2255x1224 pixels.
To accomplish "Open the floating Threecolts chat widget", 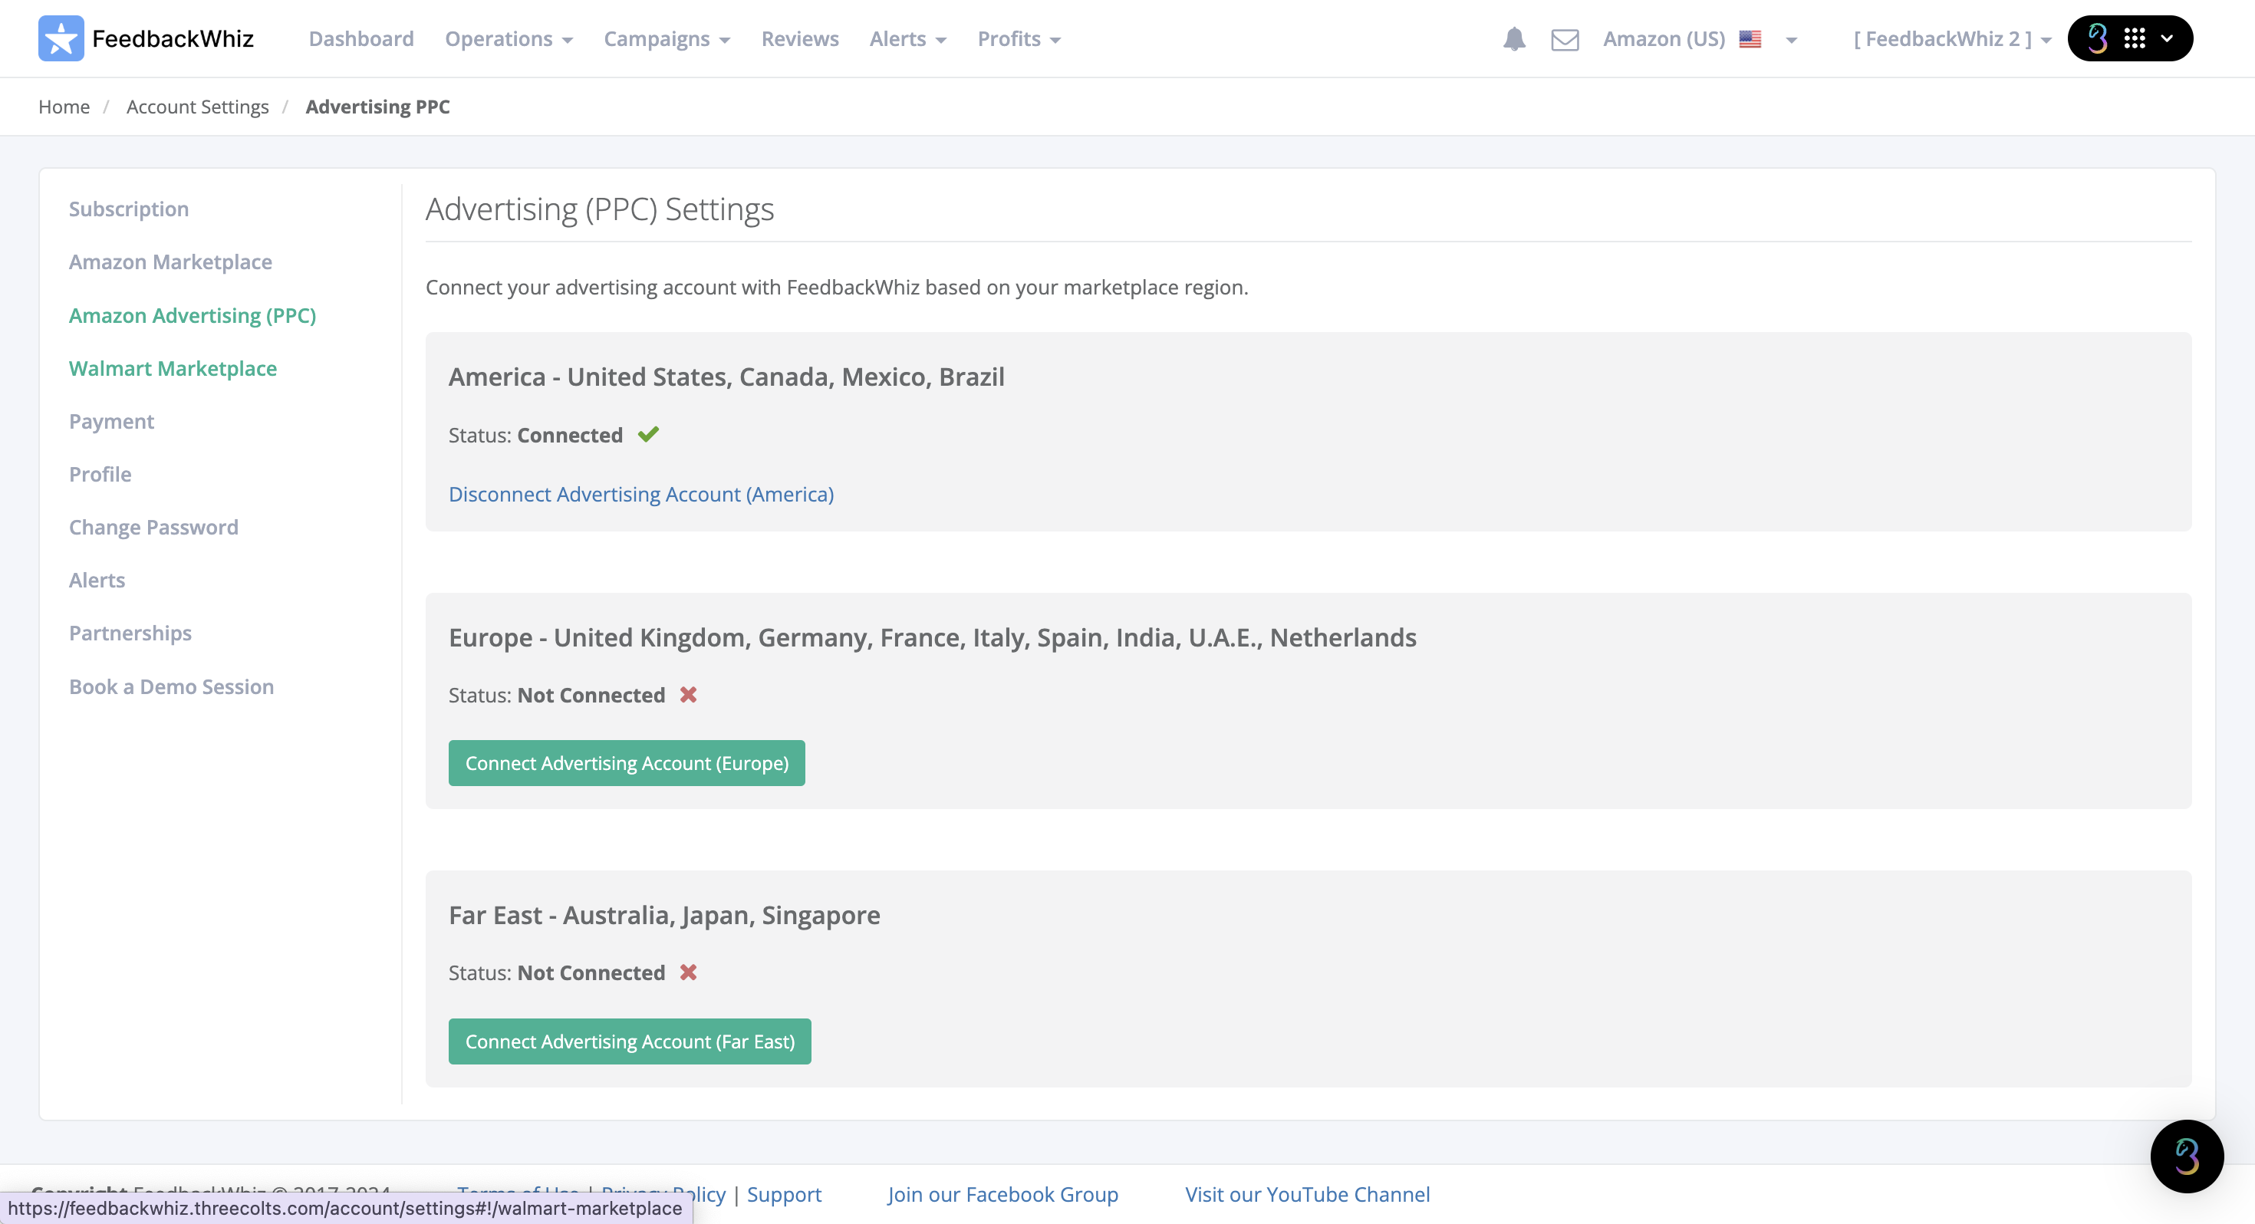I will pos(2187,1156).
